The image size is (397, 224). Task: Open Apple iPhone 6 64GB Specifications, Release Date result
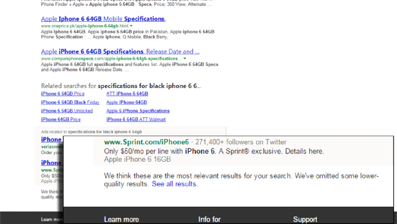point(120,51)
